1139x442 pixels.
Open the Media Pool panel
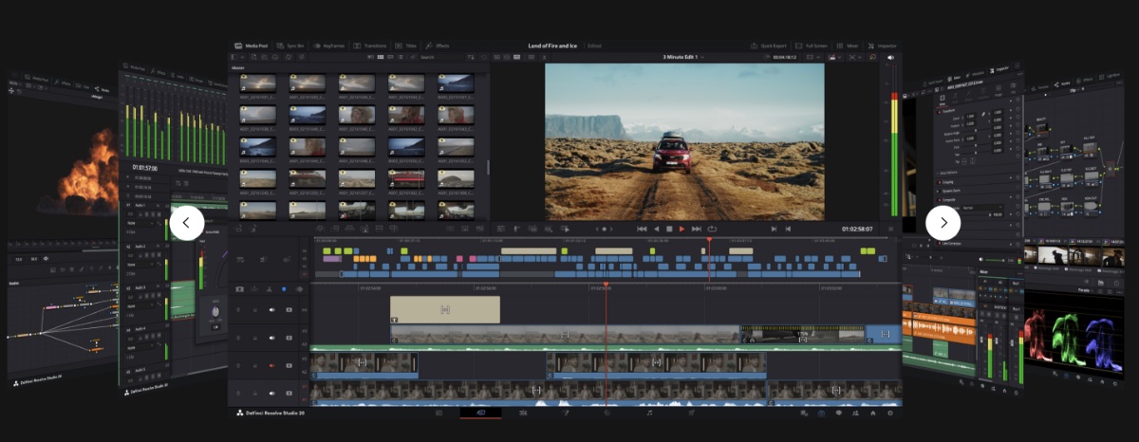pos(252,46)
